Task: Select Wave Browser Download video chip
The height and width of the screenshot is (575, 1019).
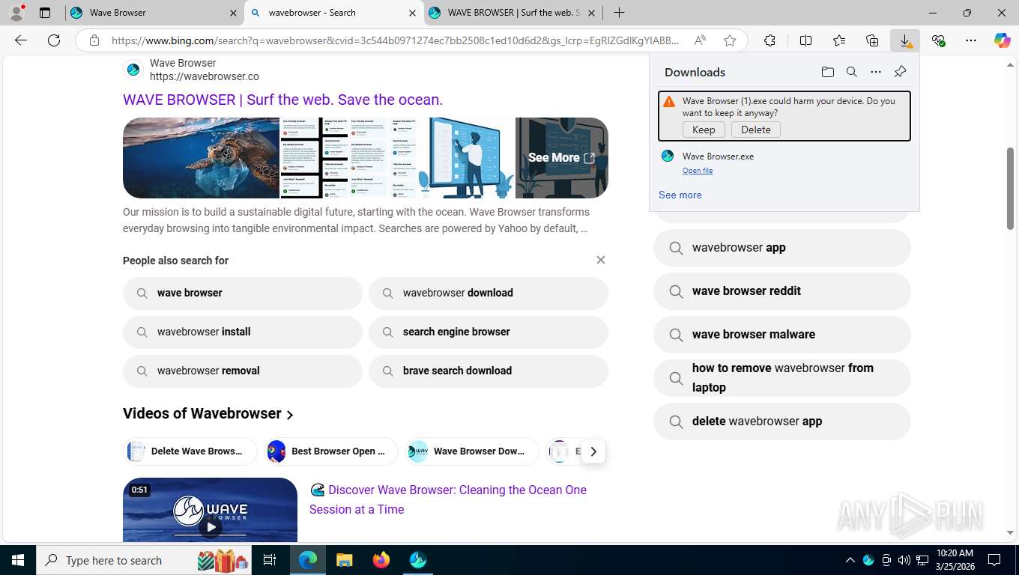Action: point(472,451)
